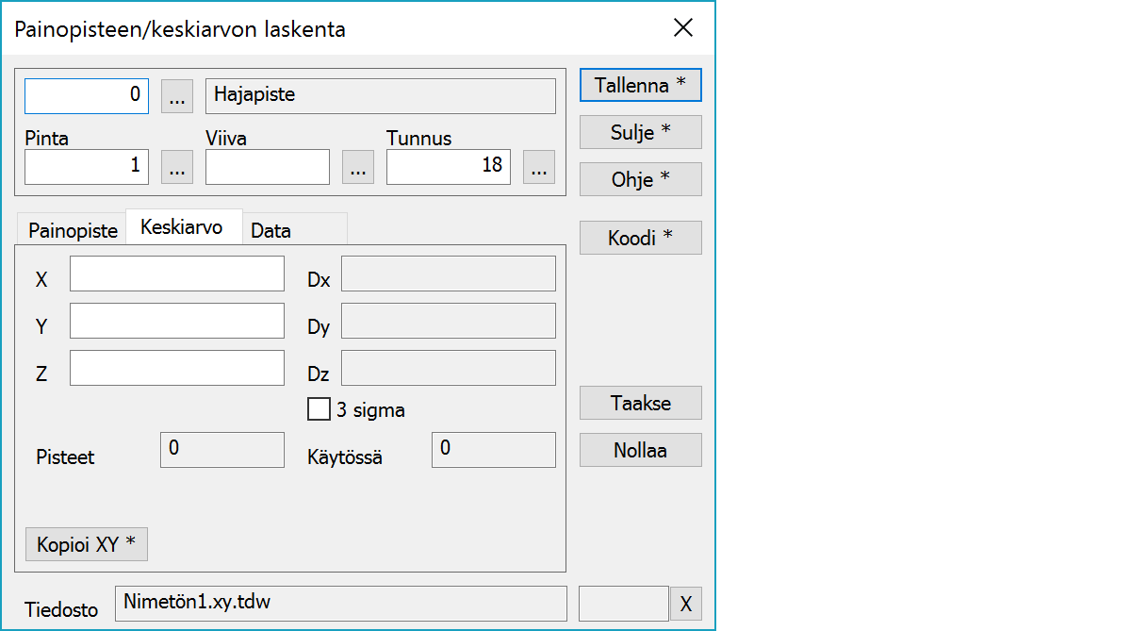Image resolution: width=1131 pixels, height=631 pixels.
Task: Focus the X coordinate input field
Action: pos(177,274)
